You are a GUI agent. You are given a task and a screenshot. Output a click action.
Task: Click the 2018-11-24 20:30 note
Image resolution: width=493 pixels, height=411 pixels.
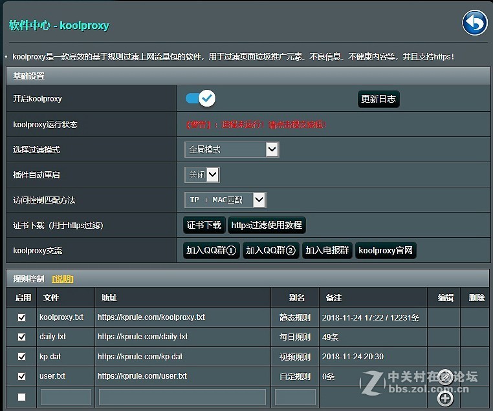coord(353,356)
